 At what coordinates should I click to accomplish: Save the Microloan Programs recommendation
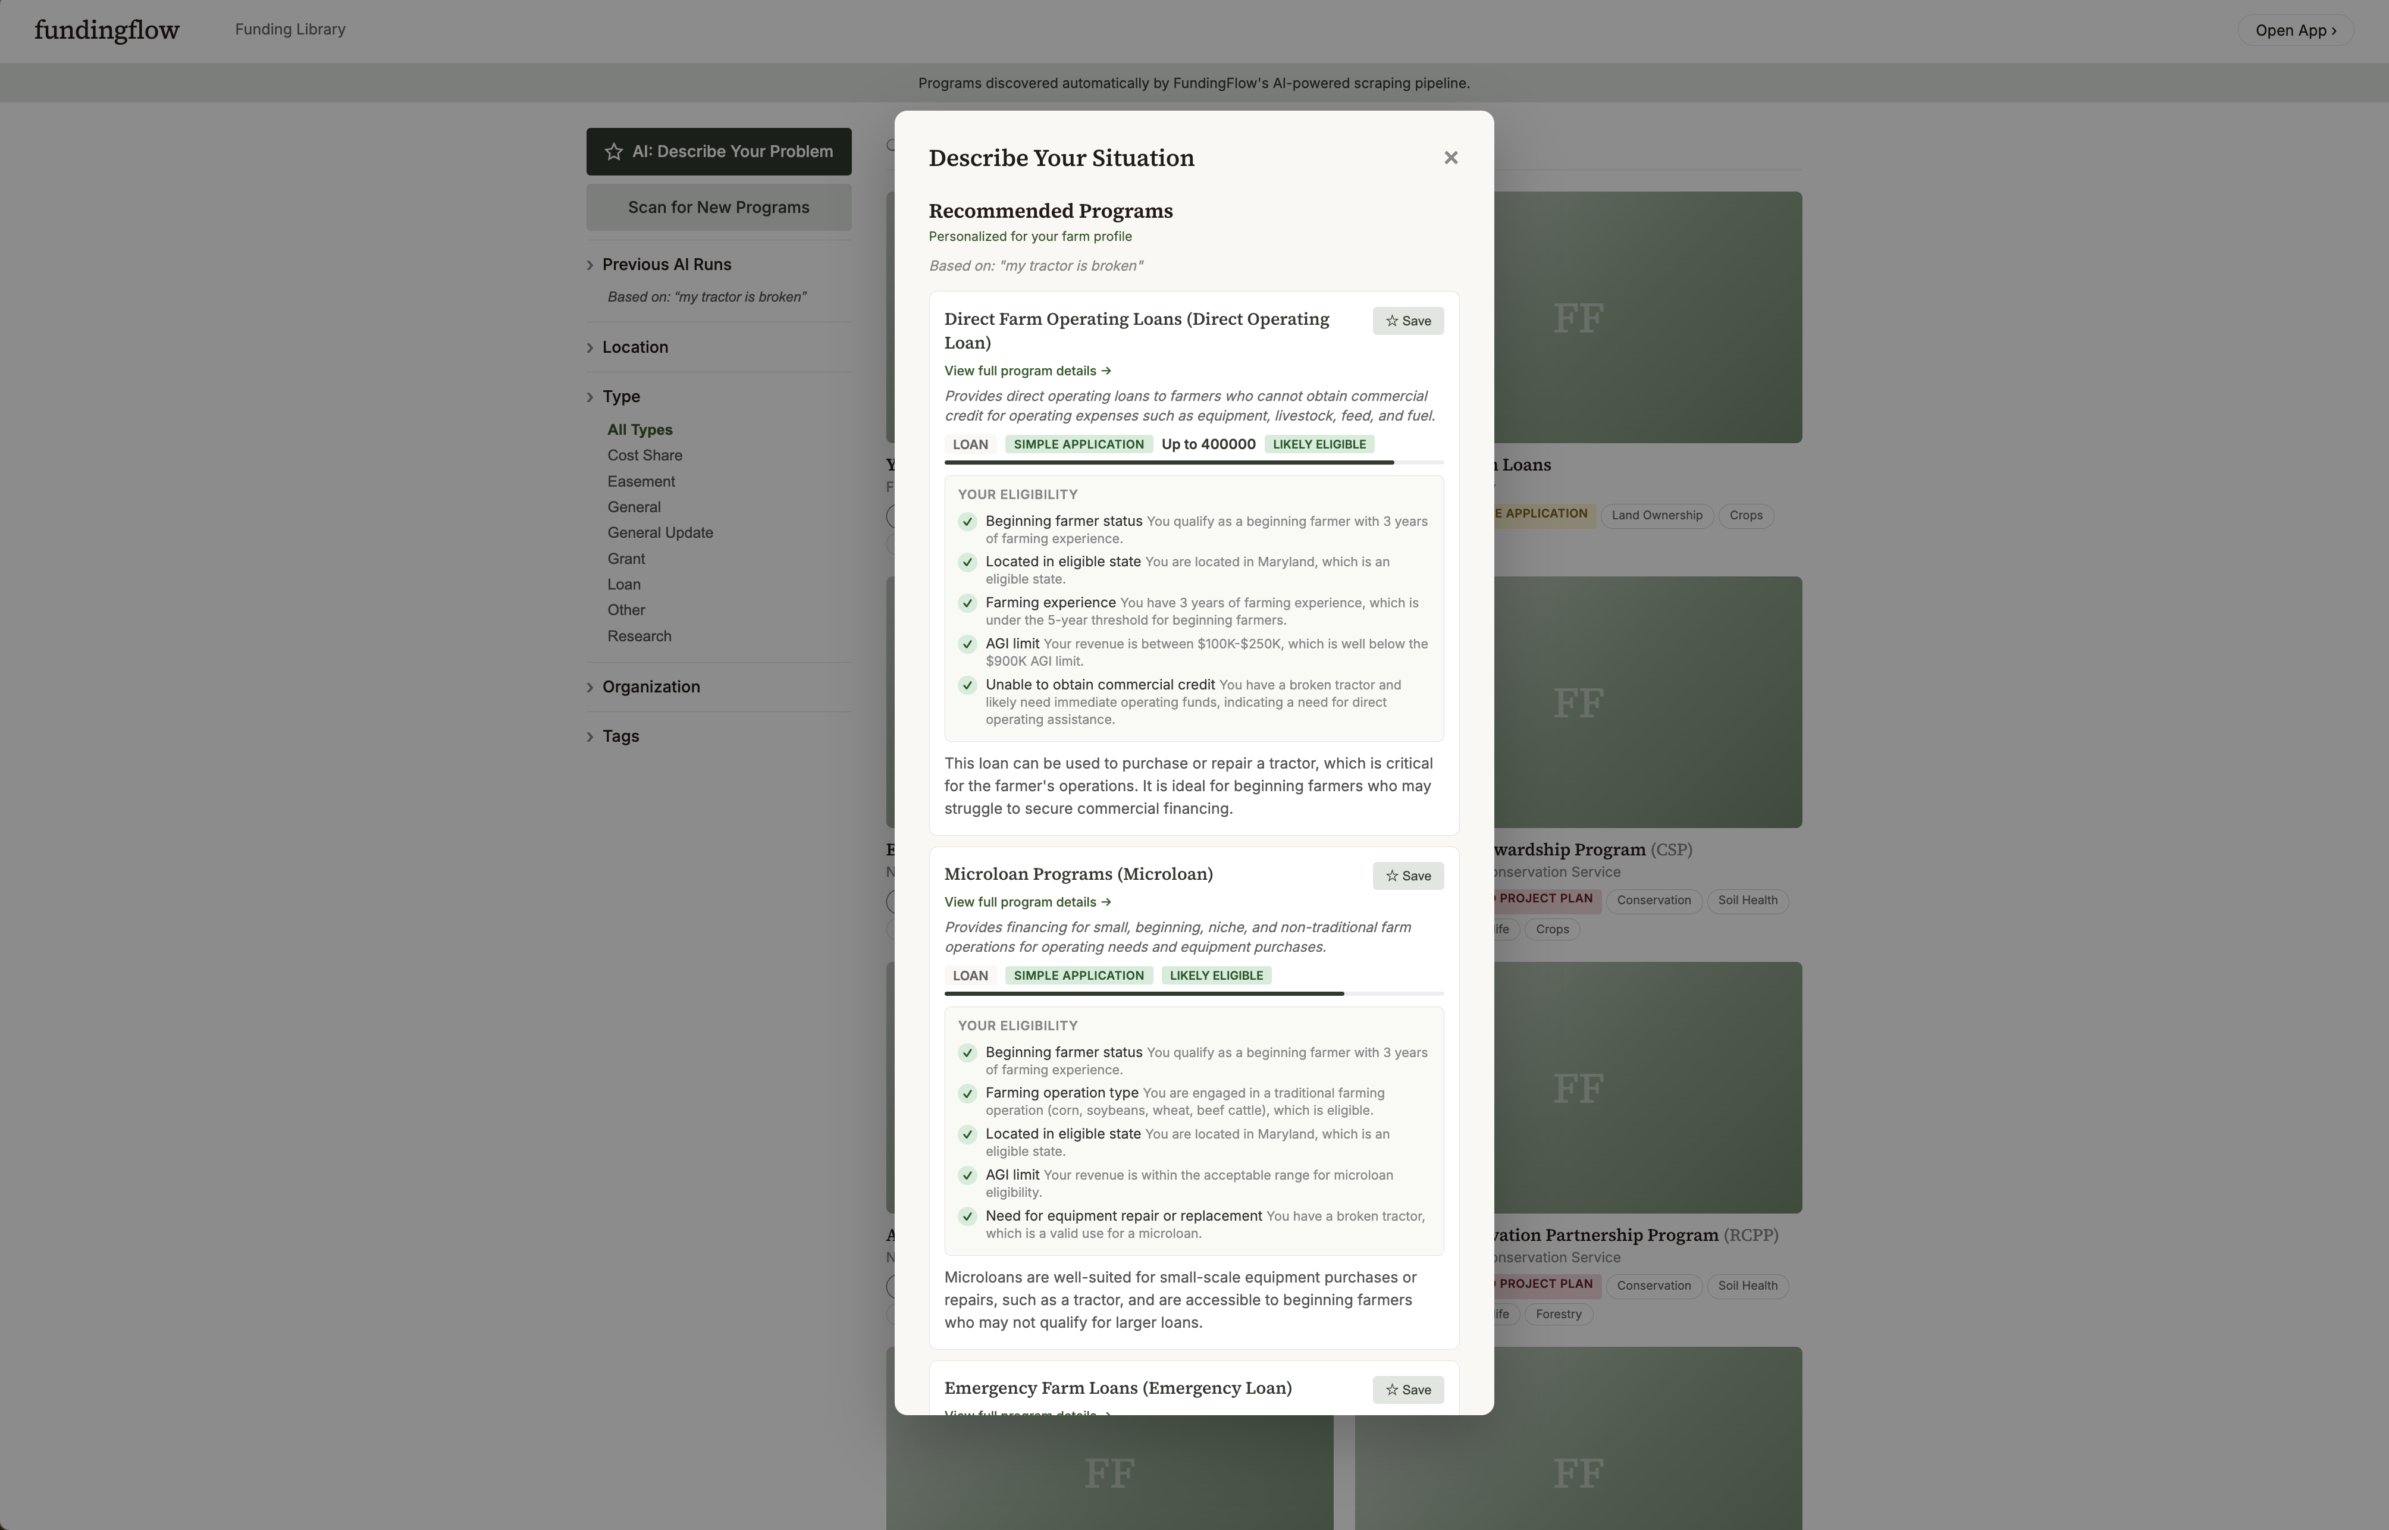tap(1407, 875)
